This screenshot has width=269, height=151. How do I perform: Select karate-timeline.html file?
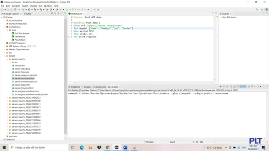point(23,88)
